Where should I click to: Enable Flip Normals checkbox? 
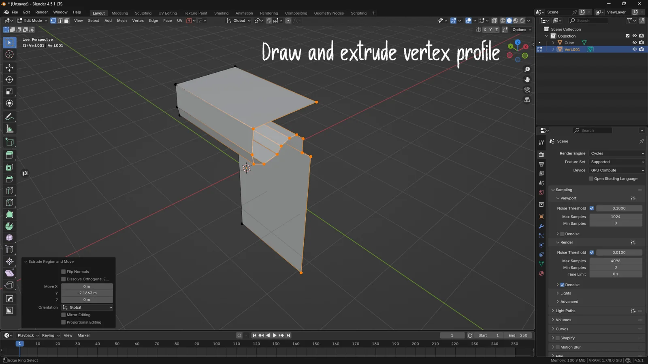pos(63,272)
